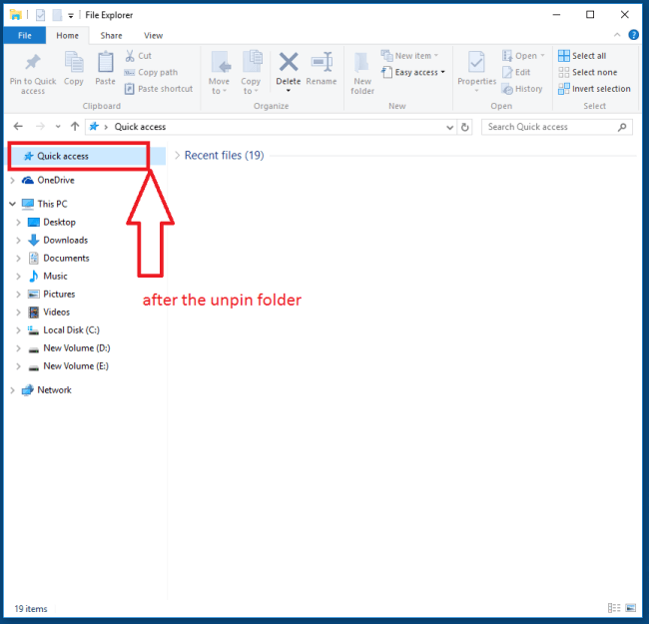Collapse the This PC tree node

tap(12, 204)
